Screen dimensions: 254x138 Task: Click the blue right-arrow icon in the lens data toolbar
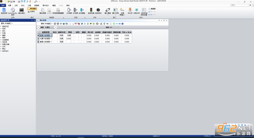click(x=120, y=24)
